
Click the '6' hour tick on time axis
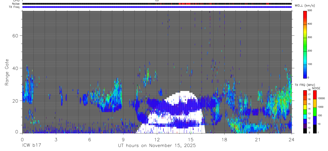pos(89,140)
